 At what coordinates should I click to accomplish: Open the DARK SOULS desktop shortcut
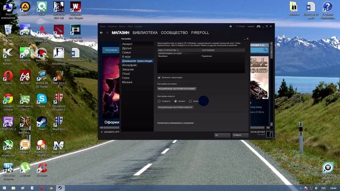[x=59, y=77]
